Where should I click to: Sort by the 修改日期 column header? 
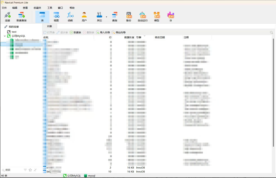tap(168, 37)
